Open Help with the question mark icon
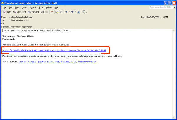 tap(84, 12)
